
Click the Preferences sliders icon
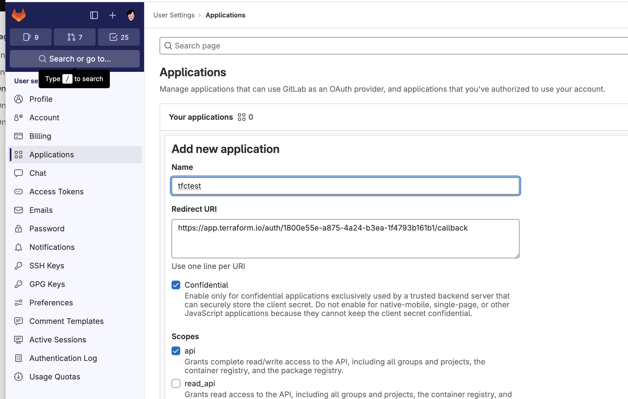pos(18,303)
